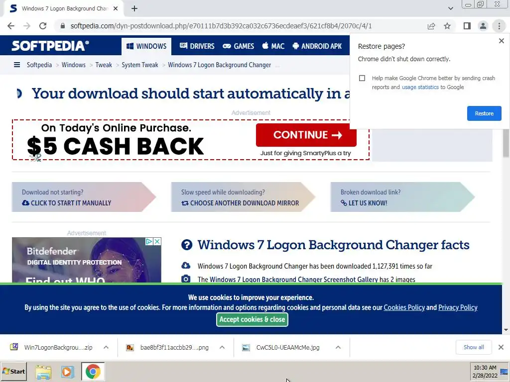The image size is (510, 382).
Task: Open the hamburger menu in the breadcrumb bar
Action: [17, 65]
